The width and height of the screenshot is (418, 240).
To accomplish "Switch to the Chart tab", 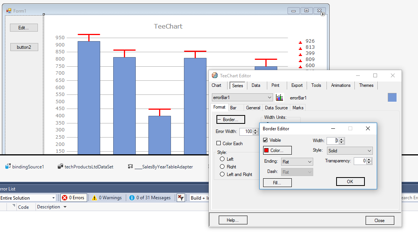I will 216,85.
